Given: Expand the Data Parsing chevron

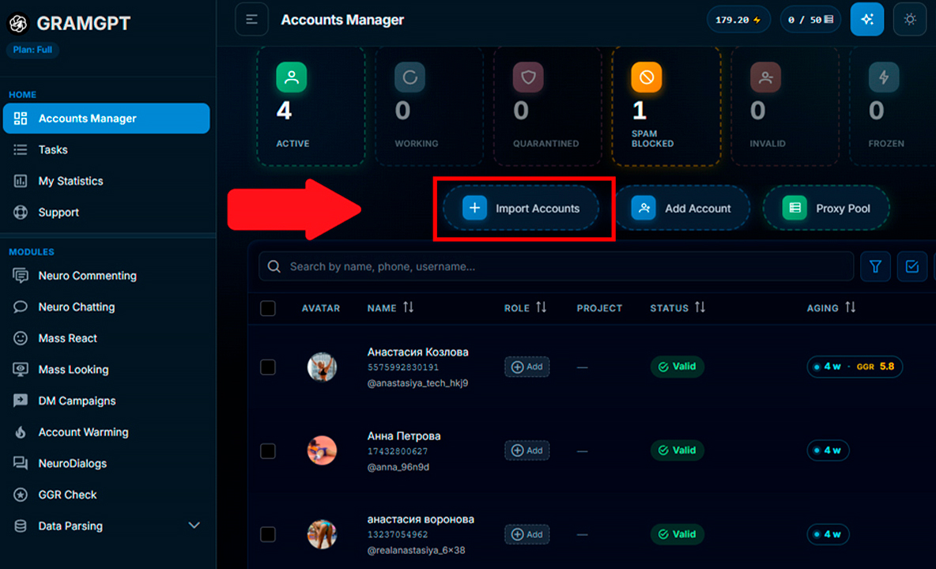Looking at the screenshot, I should [x=194, y=526].
